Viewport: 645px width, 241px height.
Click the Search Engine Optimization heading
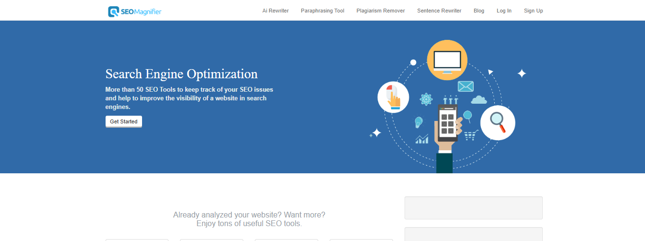tap(181, 74)
